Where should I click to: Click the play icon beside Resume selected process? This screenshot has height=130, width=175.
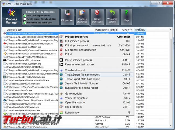click(x=61, y=64)
